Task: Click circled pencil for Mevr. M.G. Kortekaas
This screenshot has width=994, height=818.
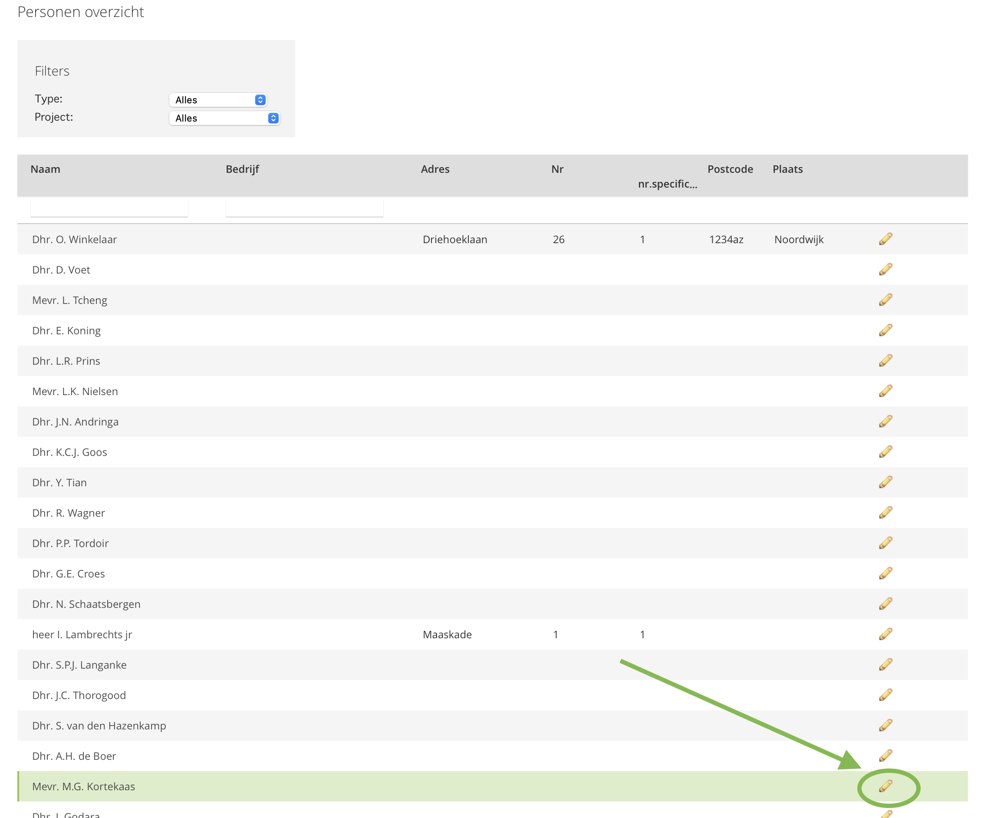Action: (885, 786)
